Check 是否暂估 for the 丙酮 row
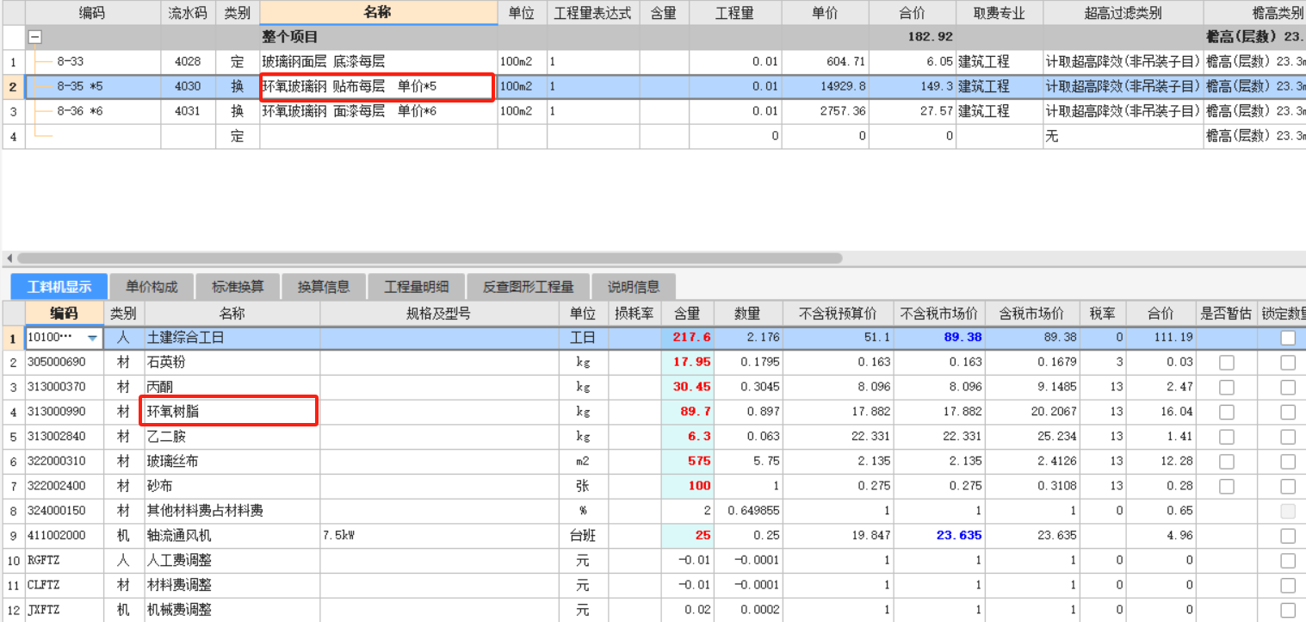The width and height of the screenshot is (1306, 622). [1227, 388]
